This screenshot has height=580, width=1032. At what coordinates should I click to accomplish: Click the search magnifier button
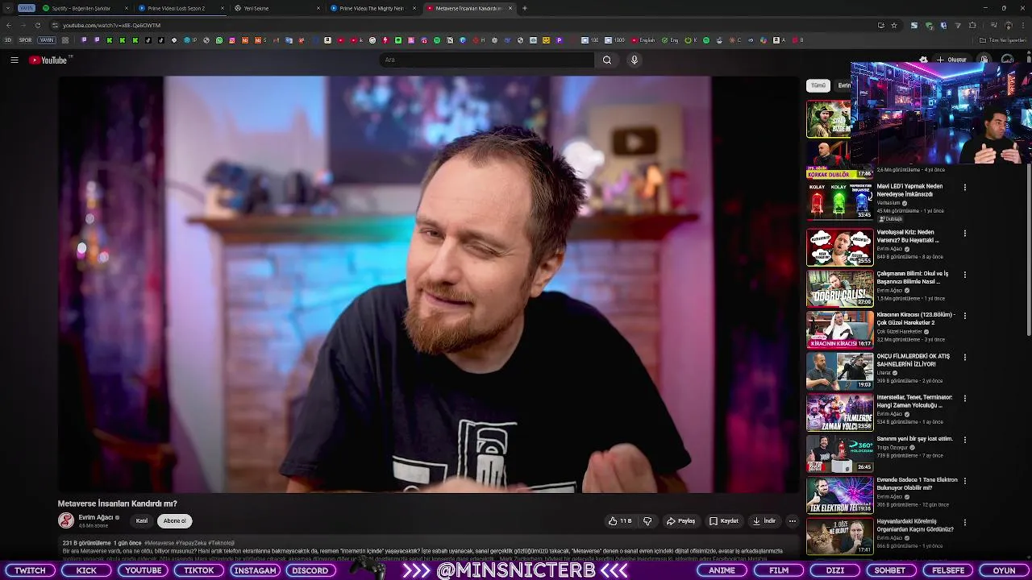(607, 60)
